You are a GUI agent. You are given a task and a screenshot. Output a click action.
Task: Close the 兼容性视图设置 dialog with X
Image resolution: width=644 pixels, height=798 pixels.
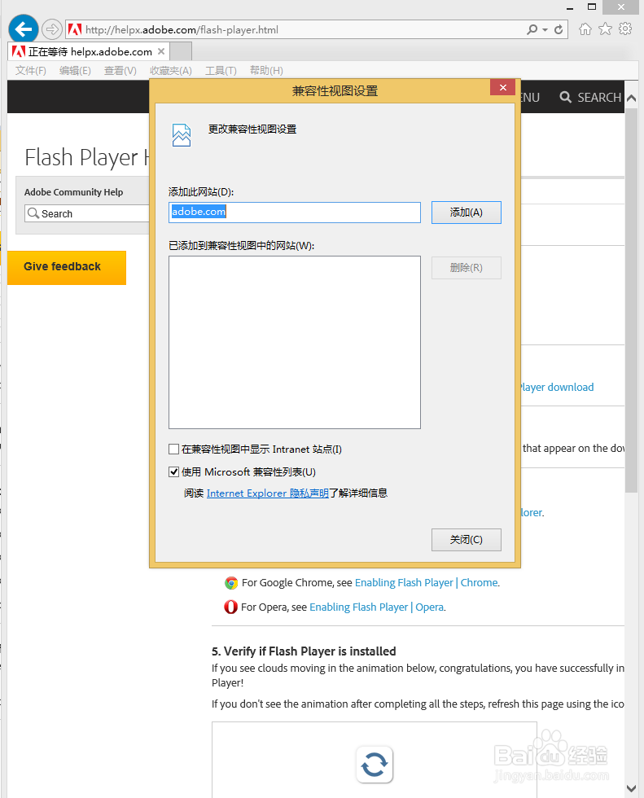point(502,88)
